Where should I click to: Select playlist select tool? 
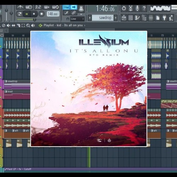point(23,25)
